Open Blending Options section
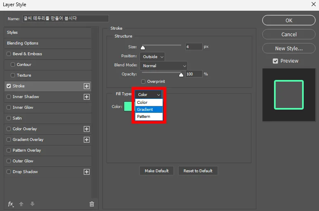The height and width of the screenshot is (211, 319). click(48, 43)
